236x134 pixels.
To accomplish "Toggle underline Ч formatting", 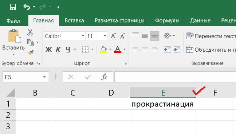I will (68, 49).
